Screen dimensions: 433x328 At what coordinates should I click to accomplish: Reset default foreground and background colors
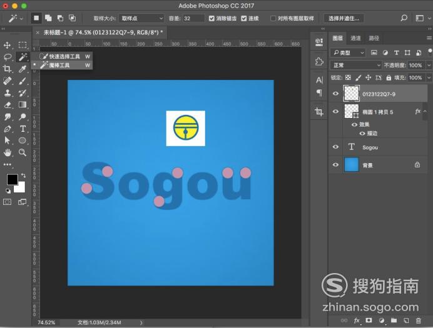tap(8, 191)
